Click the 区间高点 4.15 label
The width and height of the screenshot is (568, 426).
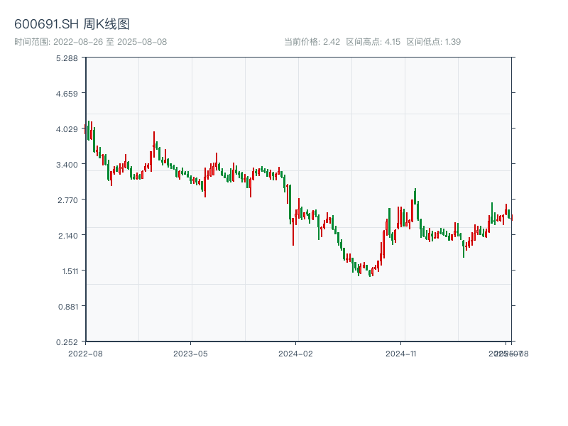[x=373, y=42]
